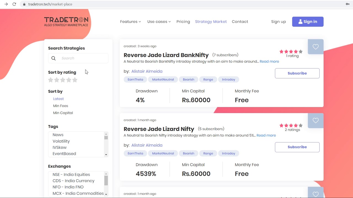Click the Intraday tag on the Nifty card
Image resolution: width=353 pixels, height=198 pixels.
tap(229, 153)
